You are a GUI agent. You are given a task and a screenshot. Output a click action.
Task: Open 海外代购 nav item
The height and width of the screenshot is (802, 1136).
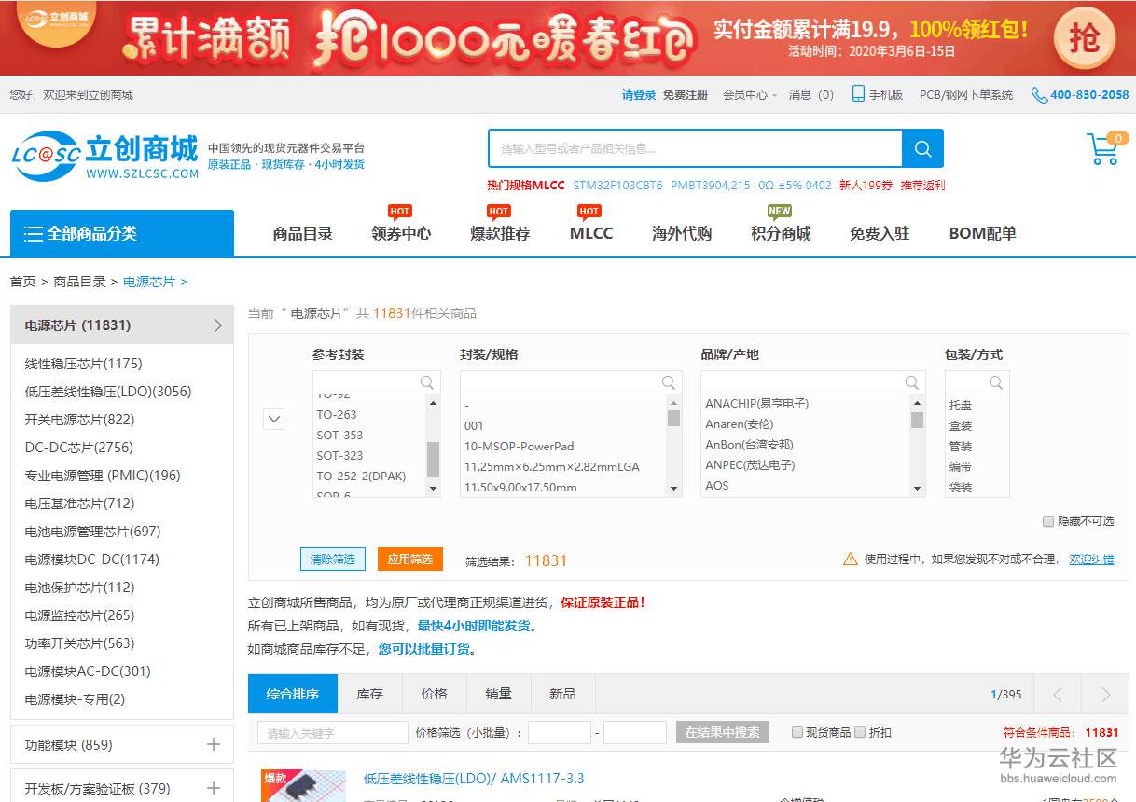[682, 233]
